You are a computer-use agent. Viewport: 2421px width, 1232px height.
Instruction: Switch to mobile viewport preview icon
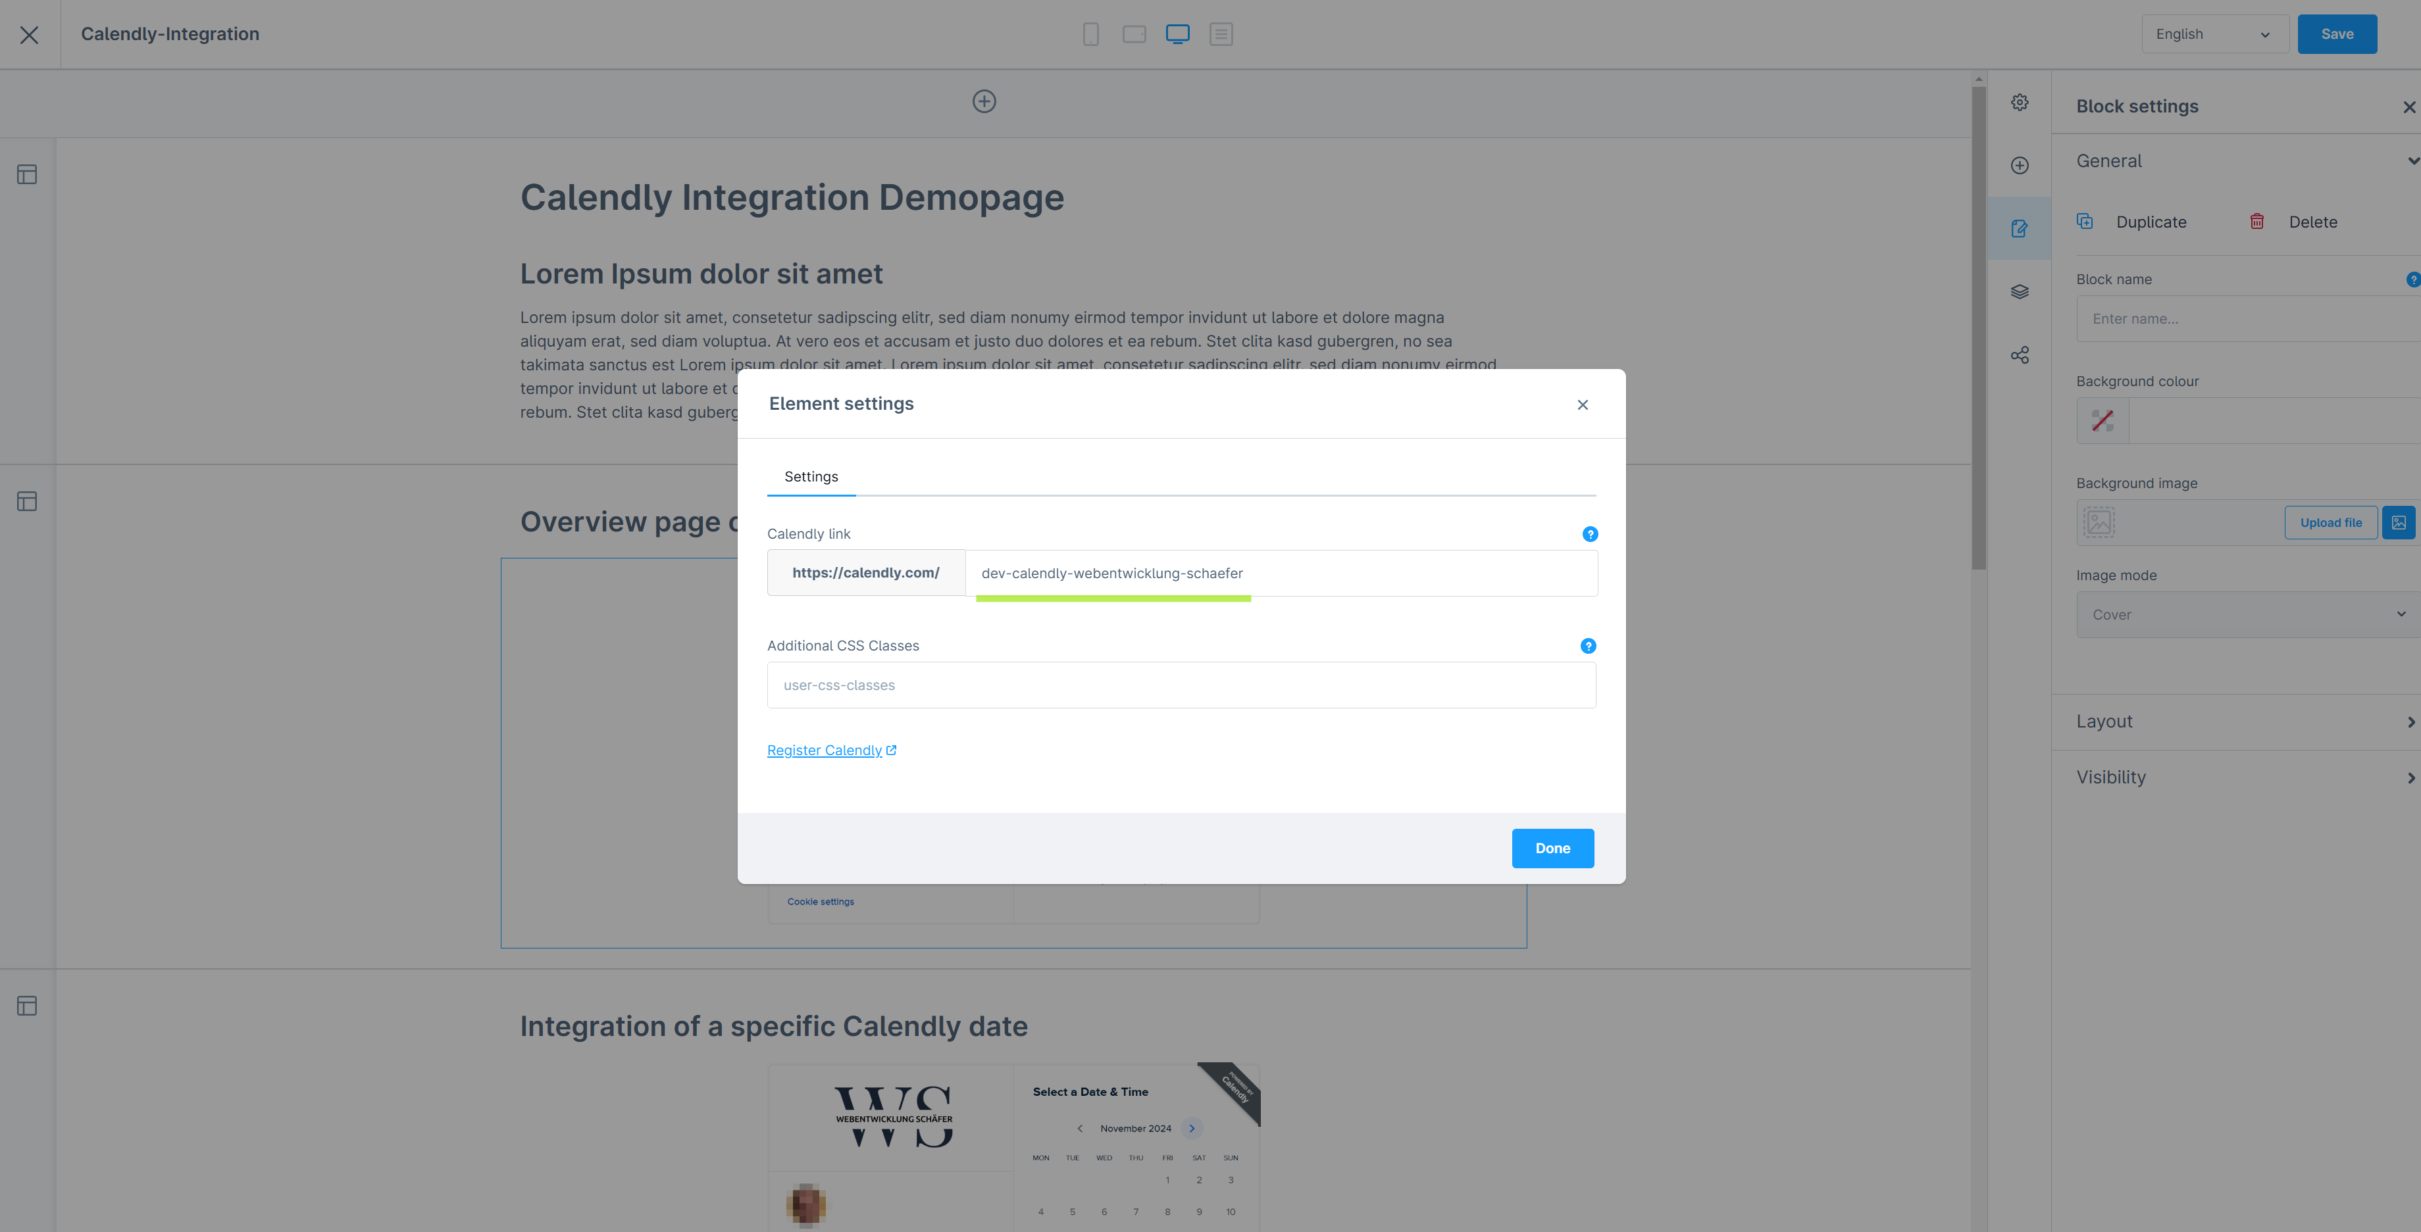pyautogui.click(x=1090, y=35)
